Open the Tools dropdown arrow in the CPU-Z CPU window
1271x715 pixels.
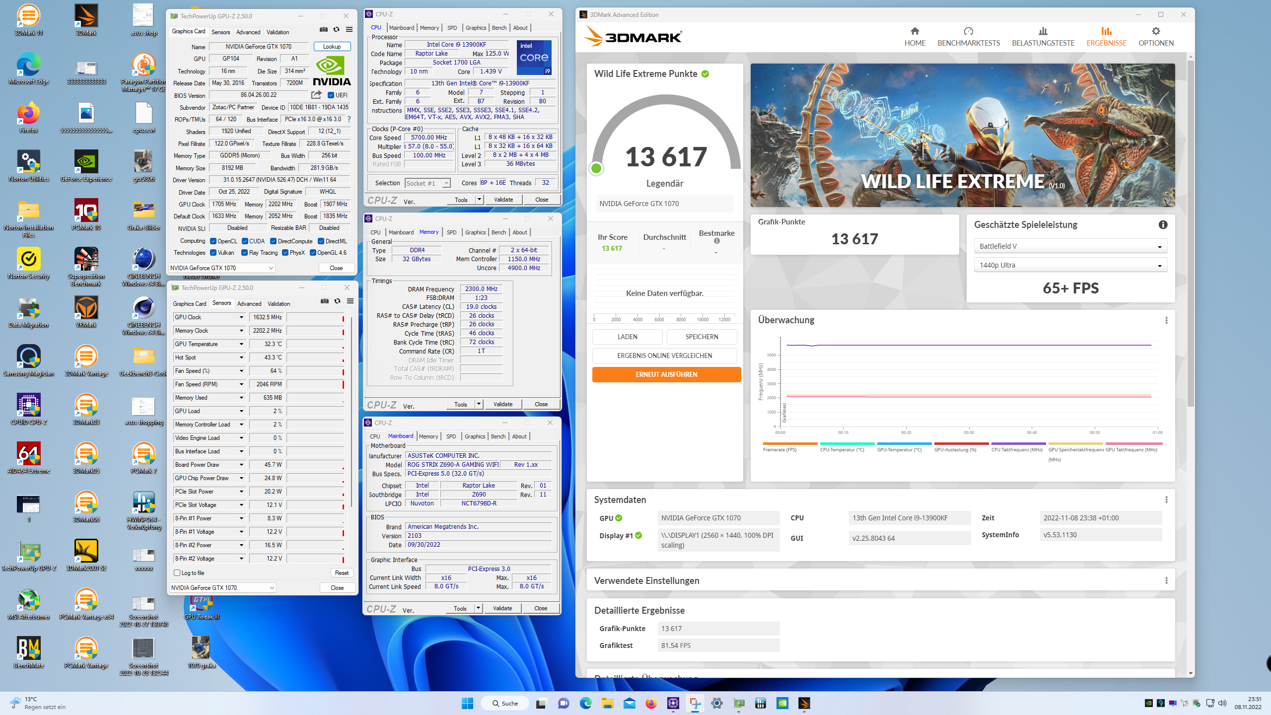[479, 200]
